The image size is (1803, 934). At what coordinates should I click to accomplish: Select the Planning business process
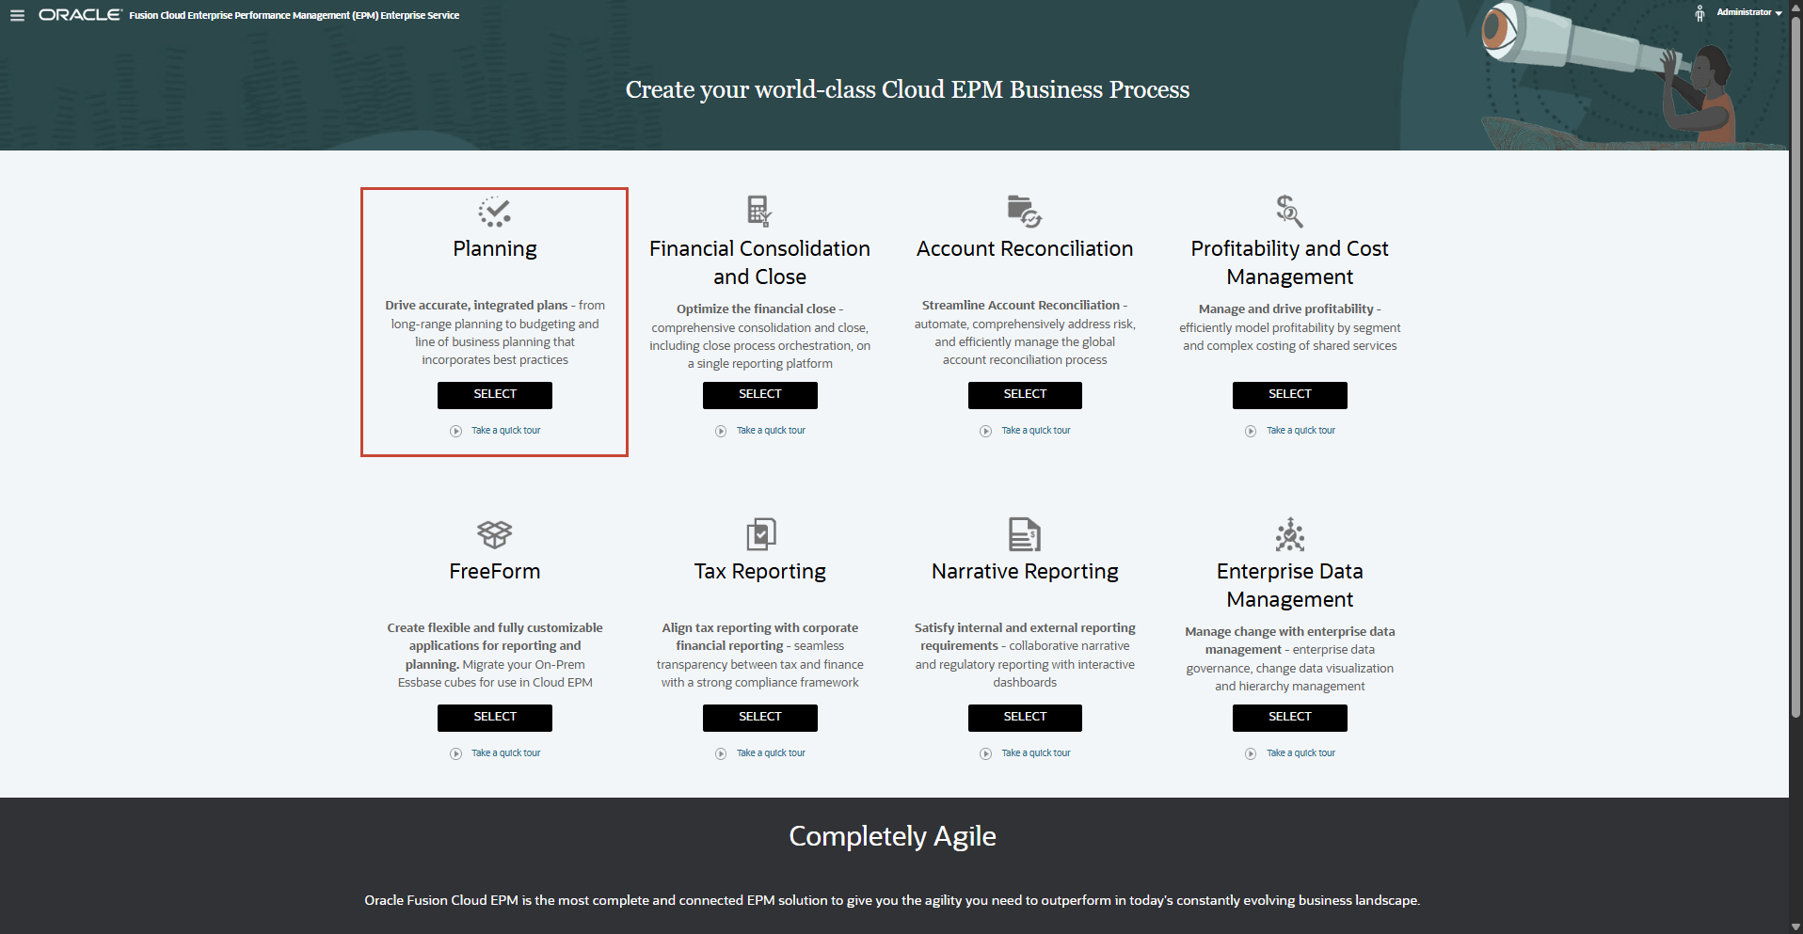point(495,395)
